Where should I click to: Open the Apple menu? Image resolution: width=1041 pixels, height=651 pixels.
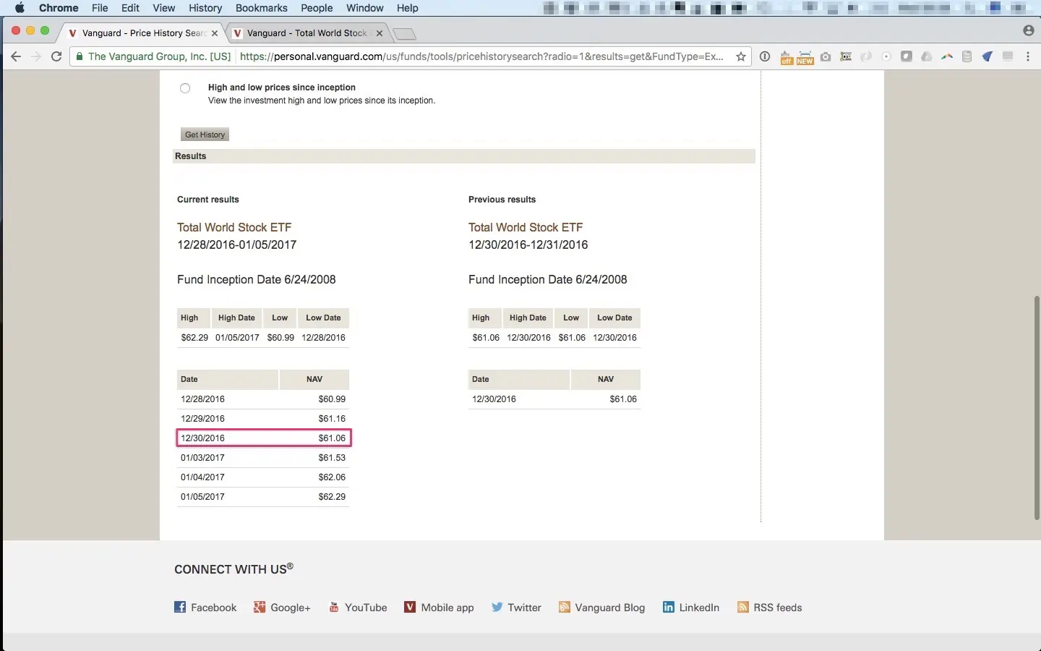click(x=20, y=8)
